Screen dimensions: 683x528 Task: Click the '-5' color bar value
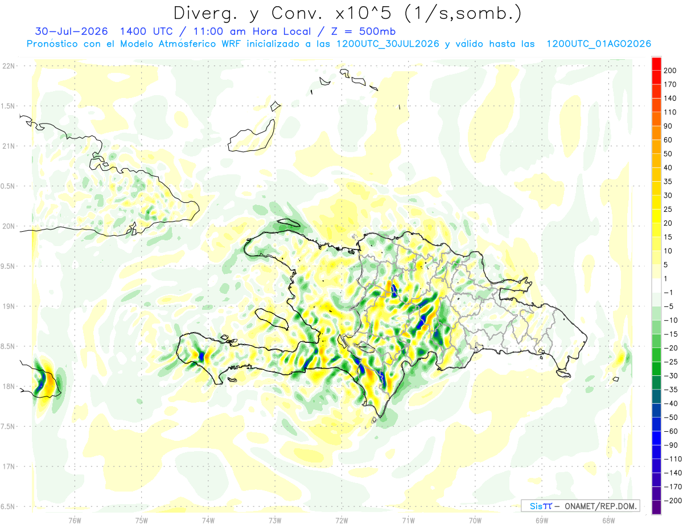pos(668,306)
